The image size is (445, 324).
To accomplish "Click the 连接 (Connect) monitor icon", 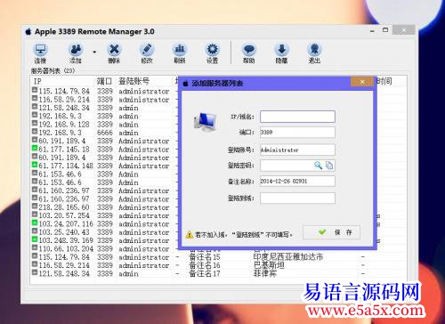I will [40, 50].
